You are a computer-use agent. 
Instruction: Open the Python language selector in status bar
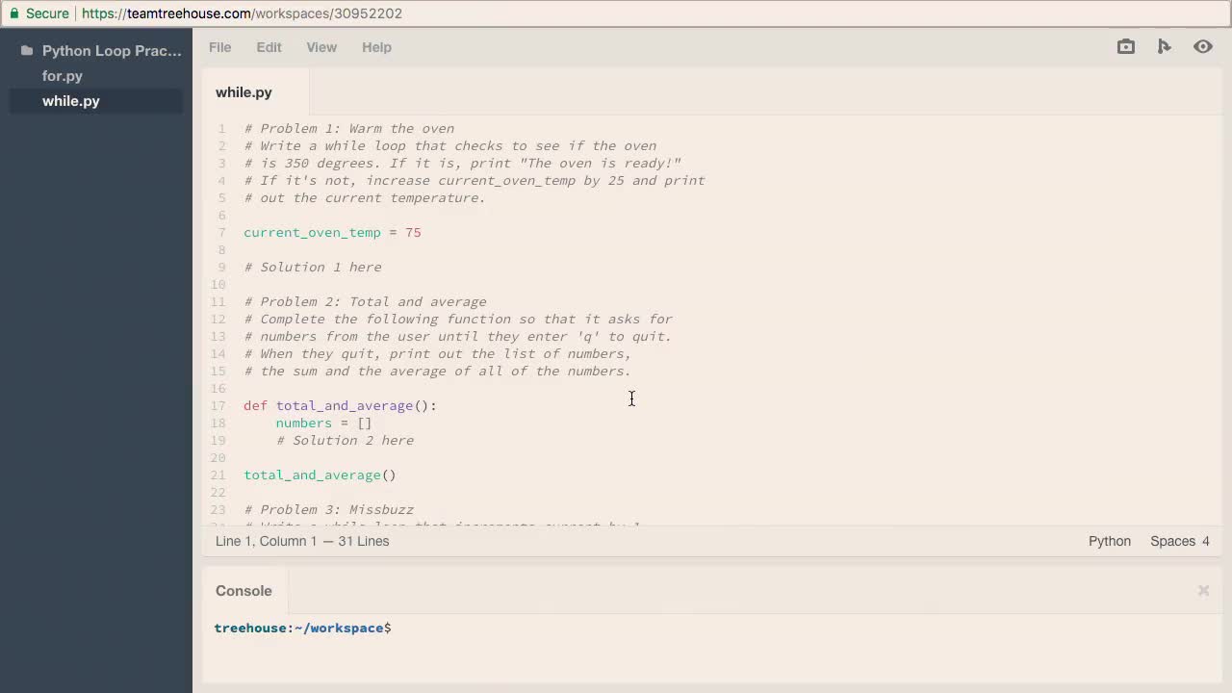pos(1109,541)
